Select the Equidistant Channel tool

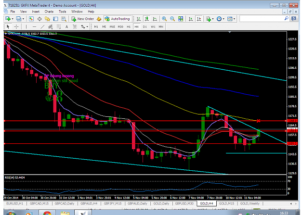51,26
